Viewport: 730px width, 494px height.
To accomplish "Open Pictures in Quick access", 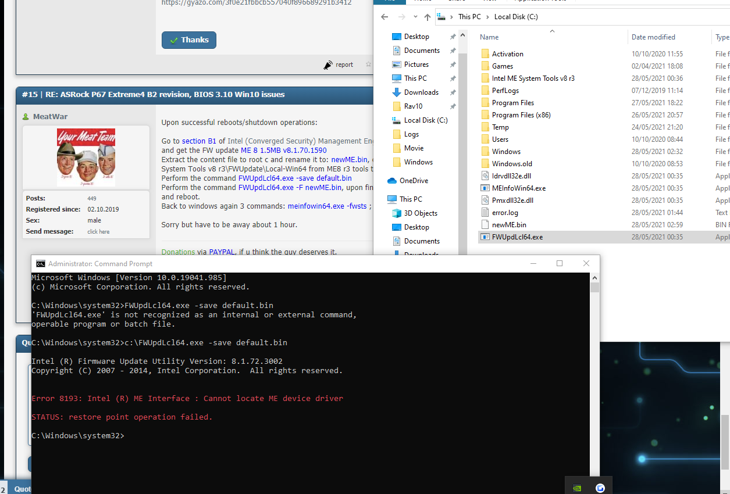I will (416, 65).
